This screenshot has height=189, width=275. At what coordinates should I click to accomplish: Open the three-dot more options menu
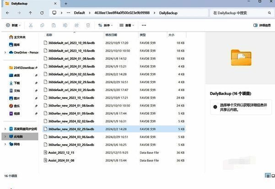click(144, 25)
